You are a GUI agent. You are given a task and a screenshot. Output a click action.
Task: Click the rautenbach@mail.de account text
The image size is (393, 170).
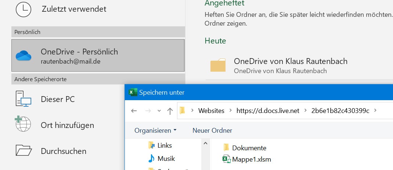[71, 61]
